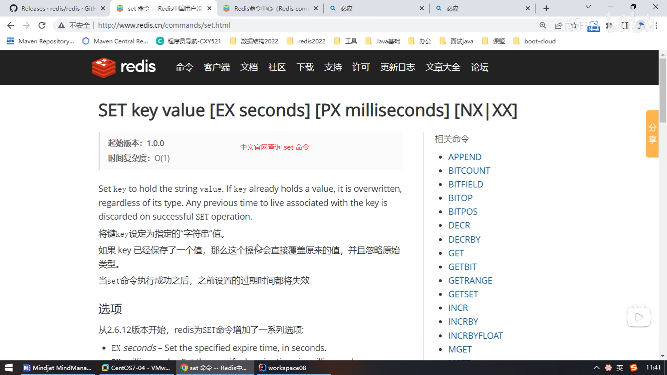Navigate back with the back arrow

pos(11,25)
